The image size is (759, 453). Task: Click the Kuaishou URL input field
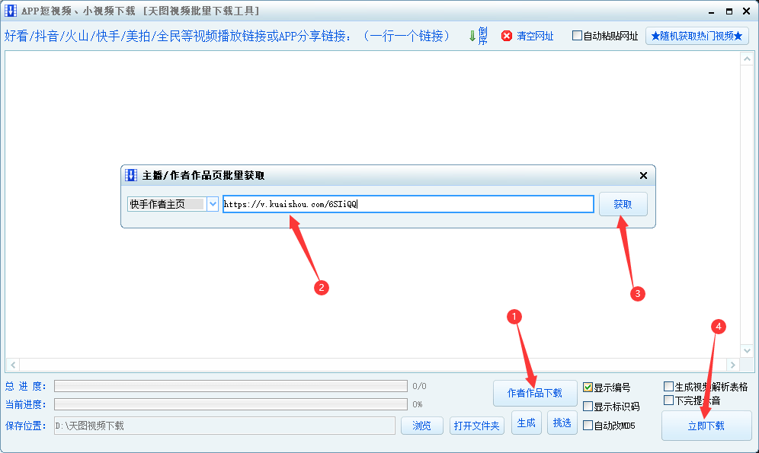click(x=408, y=204)
